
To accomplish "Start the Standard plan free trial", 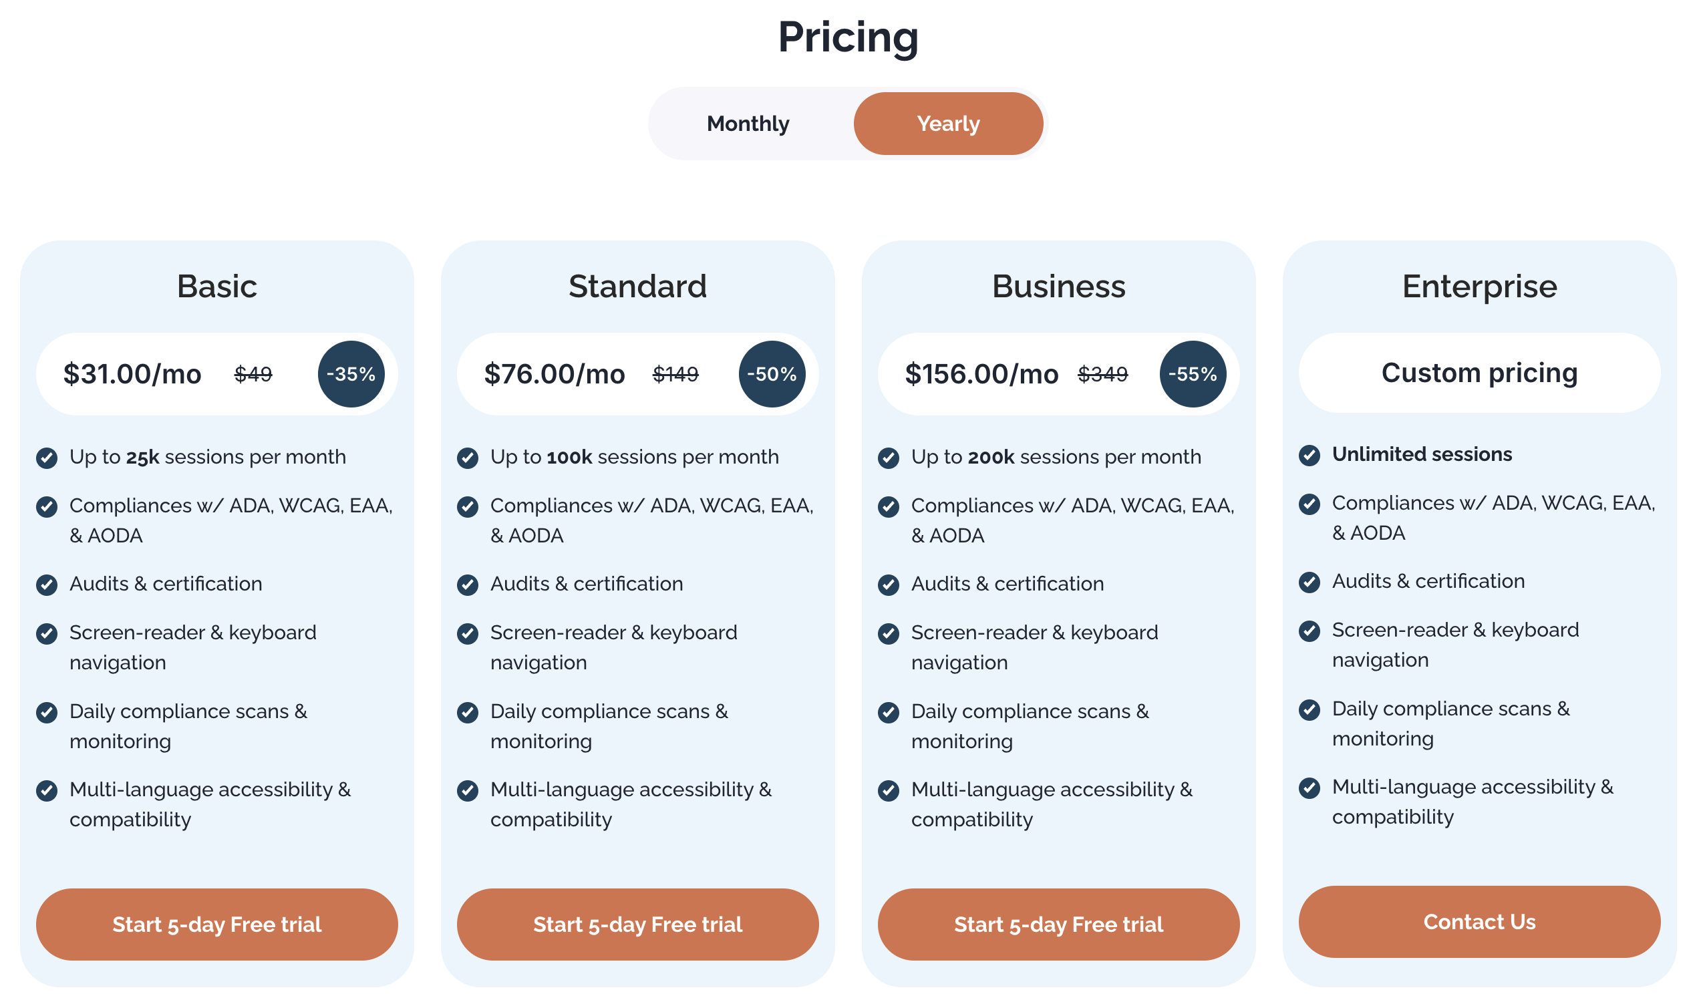I will click(637, 924).
